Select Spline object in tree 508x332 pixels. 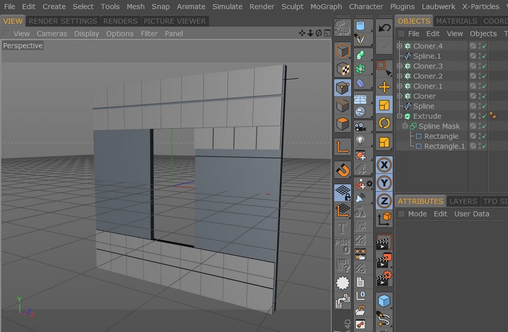click(x=424, y=106)
